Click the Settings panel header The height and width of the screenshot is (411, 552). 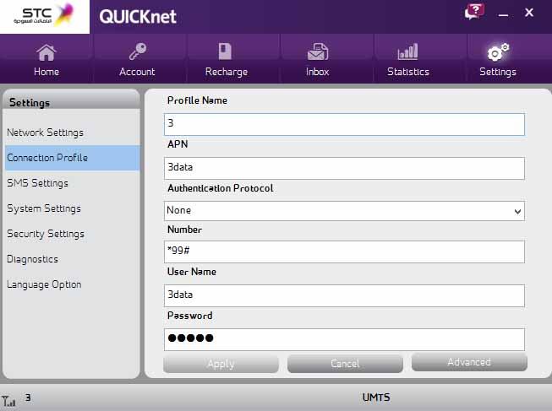tap(71, 100)
